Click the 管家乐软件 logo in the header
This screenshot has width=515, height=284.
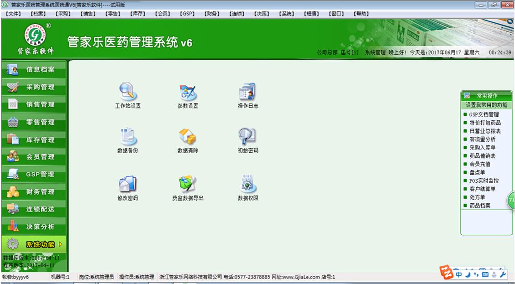coord(36,39)
